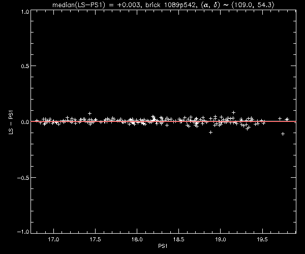Viewport: 305px width, 254px height.
Task: Click the high data point near PS1 19.15
Action: point(234,112)
